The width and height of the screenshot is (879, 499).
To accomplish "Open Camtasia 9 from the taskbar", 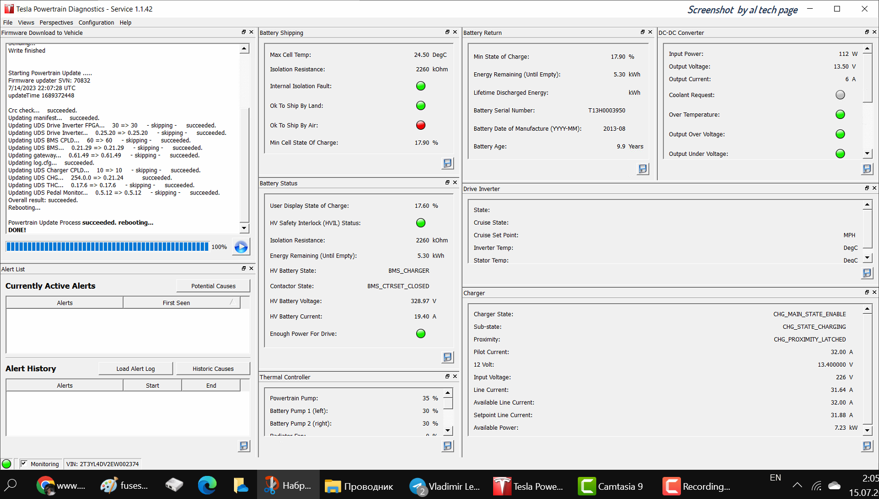I will [611, 486].
